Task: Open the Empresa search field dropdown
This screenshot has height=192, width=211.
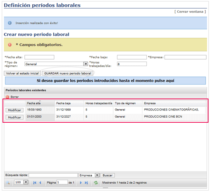Action: (x=97, y=175)
